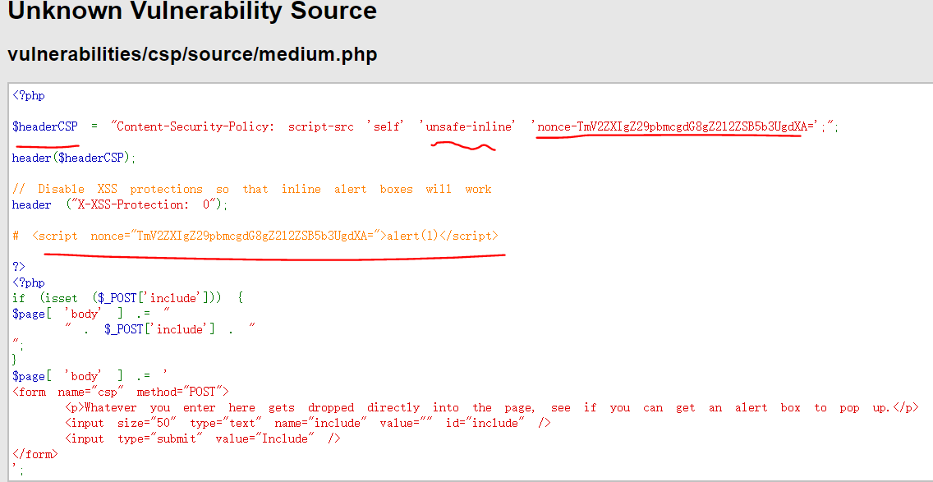This screenshot has height=482, width=933.
Task: Click the nonce-TmV2ZXIgZ29pbmcgdG8g value in the CSP header string
Action: point(676,126)
